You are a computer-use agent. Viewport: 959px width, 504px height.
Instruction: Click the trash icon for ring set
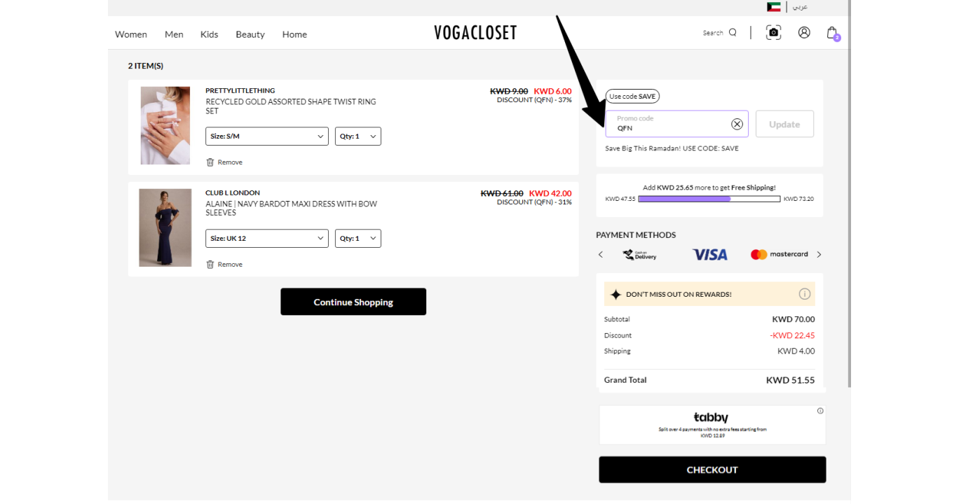coord(210,162)
